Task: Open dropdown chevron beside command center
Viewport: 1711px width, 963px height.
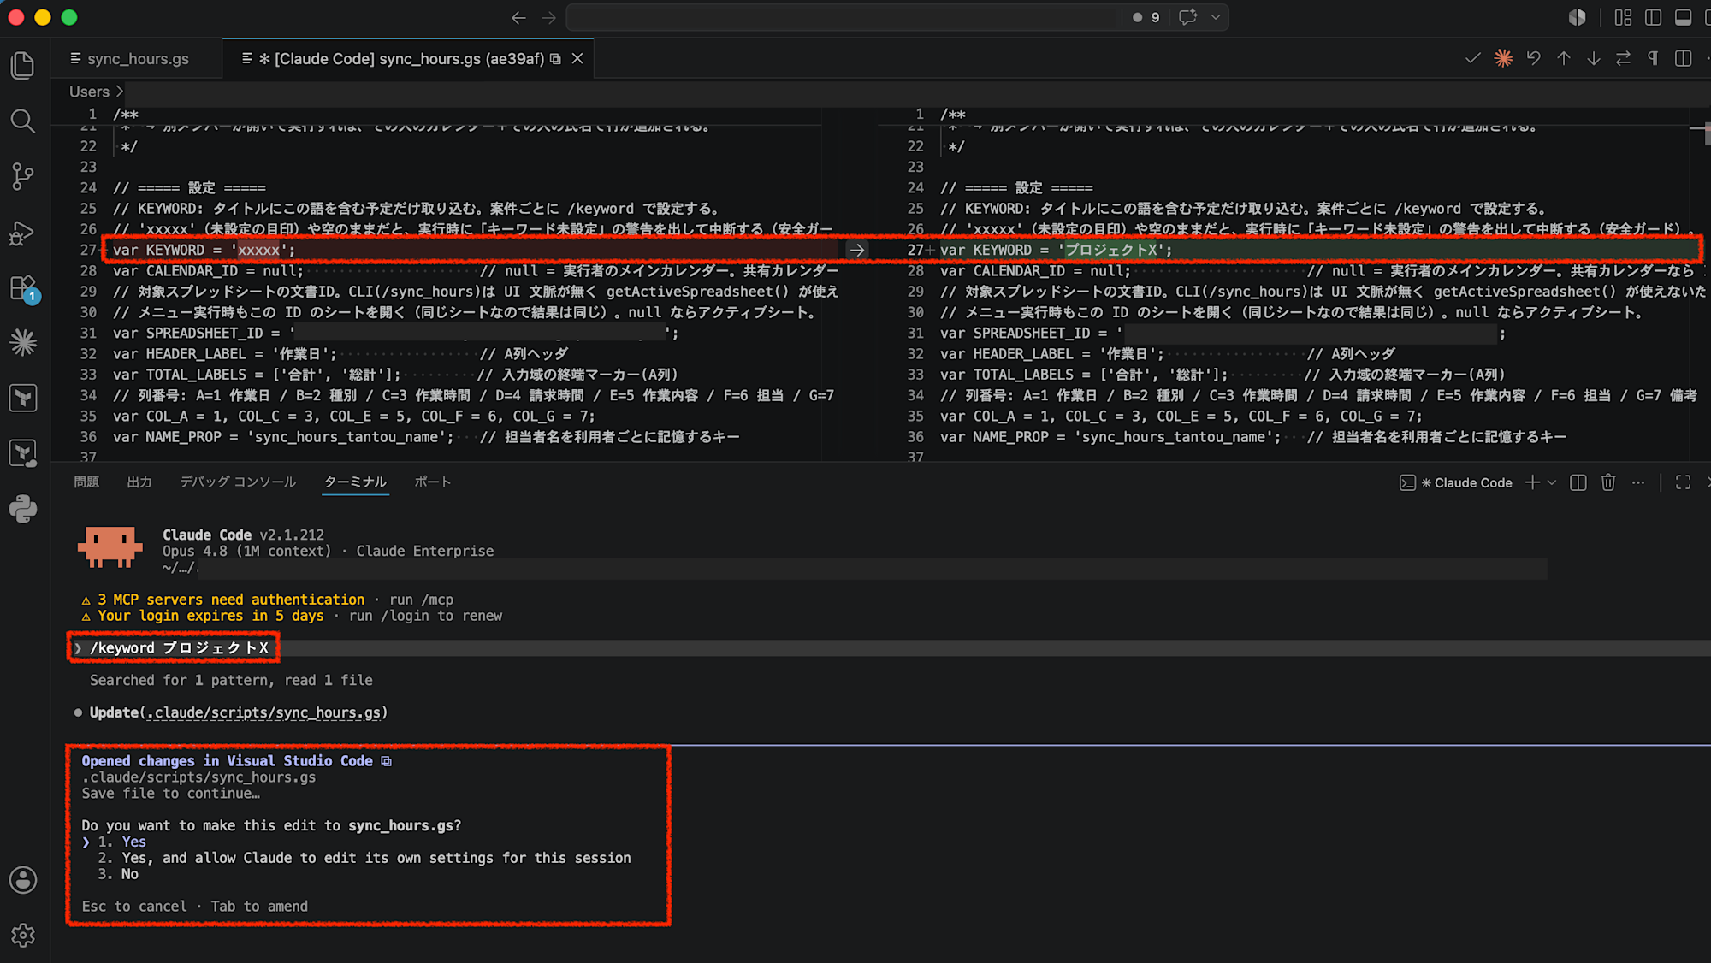Action: point(1216,17)
